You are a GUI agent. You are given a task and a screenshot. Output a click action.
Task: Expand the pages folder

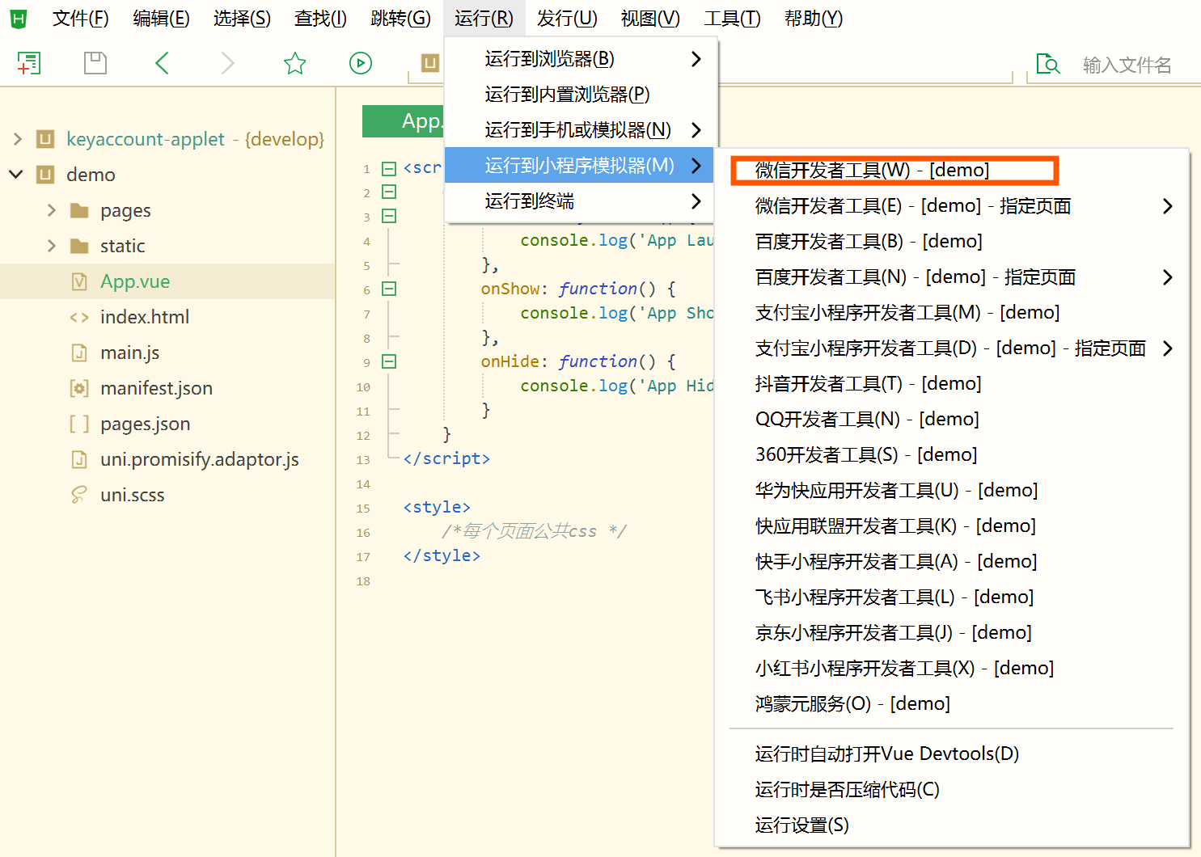coord(52,210)
